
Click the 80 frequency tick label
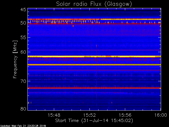(23, 109)
